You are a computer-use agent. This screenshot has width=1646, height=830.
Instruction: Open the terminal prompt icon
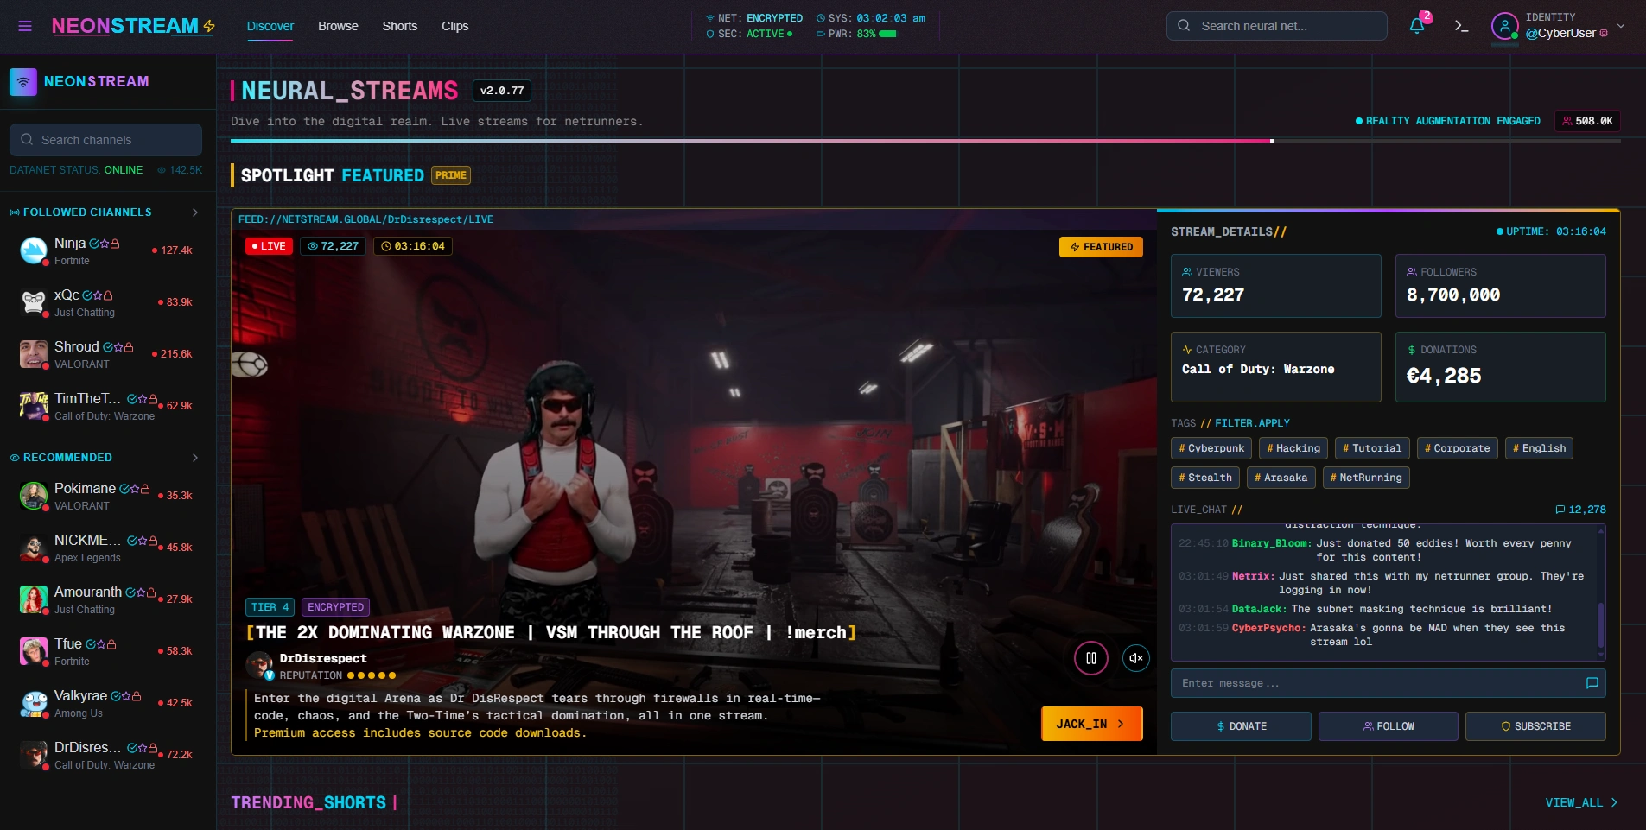pyautogui.click(x=1461, y=26)
